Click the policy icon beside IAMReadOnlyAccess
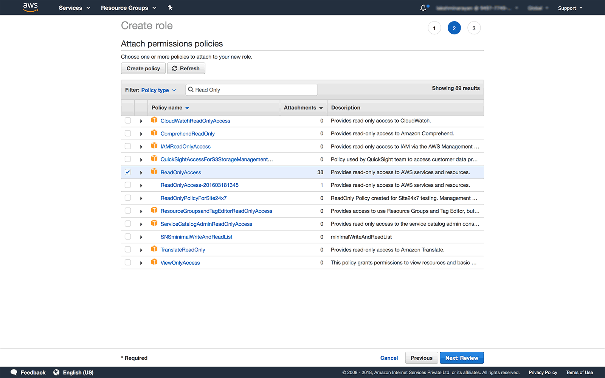The height and width of the screenshot is (378, 605). pos(154,146)
